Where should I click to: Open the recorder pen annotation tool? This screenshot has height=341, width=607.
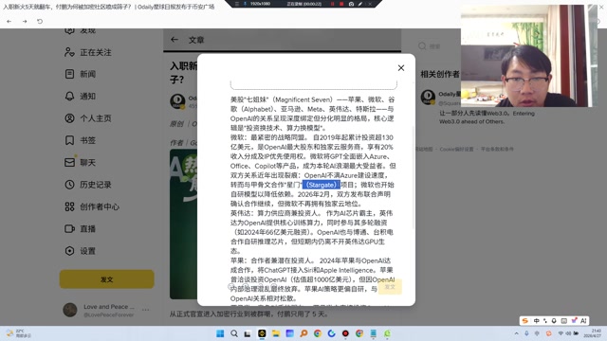(x=360, y=4)
